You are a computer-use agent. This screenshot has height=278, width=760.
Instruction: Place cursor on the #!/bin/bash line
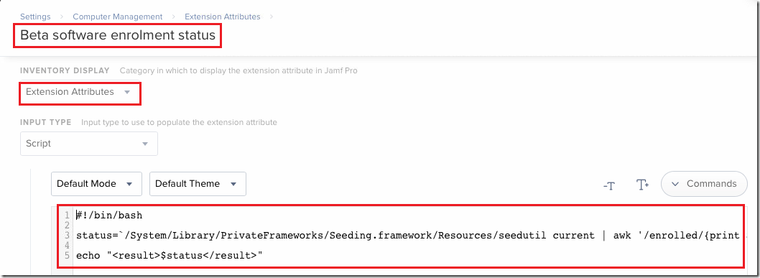pyautogui.click(x=109, y=215)
